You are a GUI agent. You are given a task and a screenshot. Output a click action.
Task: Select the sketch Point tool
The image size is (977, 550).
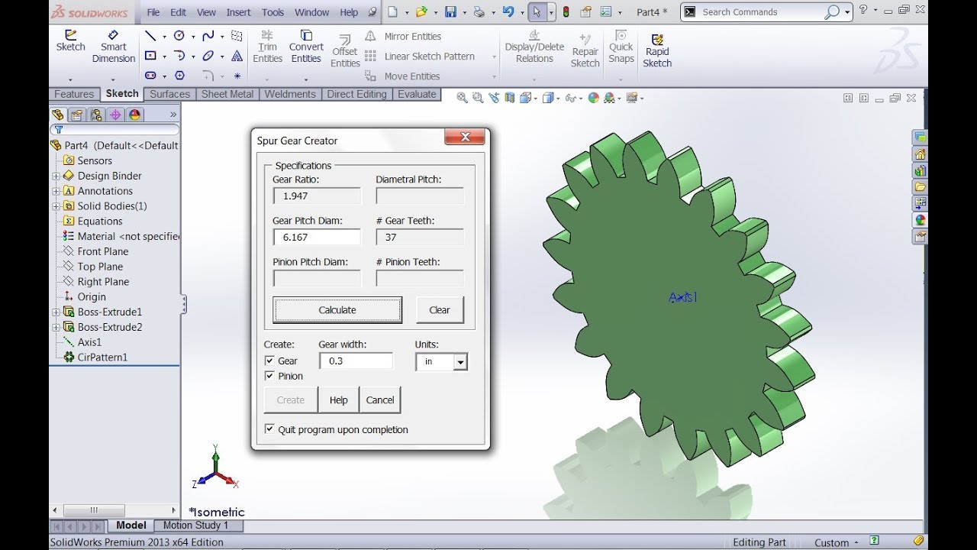[x=237, y=76]
